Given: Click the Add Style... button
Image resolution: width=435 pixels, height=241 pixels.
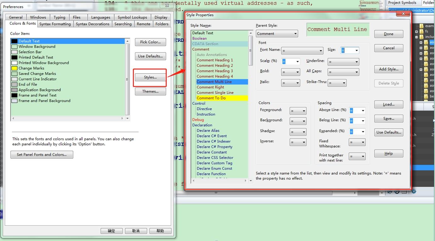Looking at the screenshot, I should click(388, 69).
